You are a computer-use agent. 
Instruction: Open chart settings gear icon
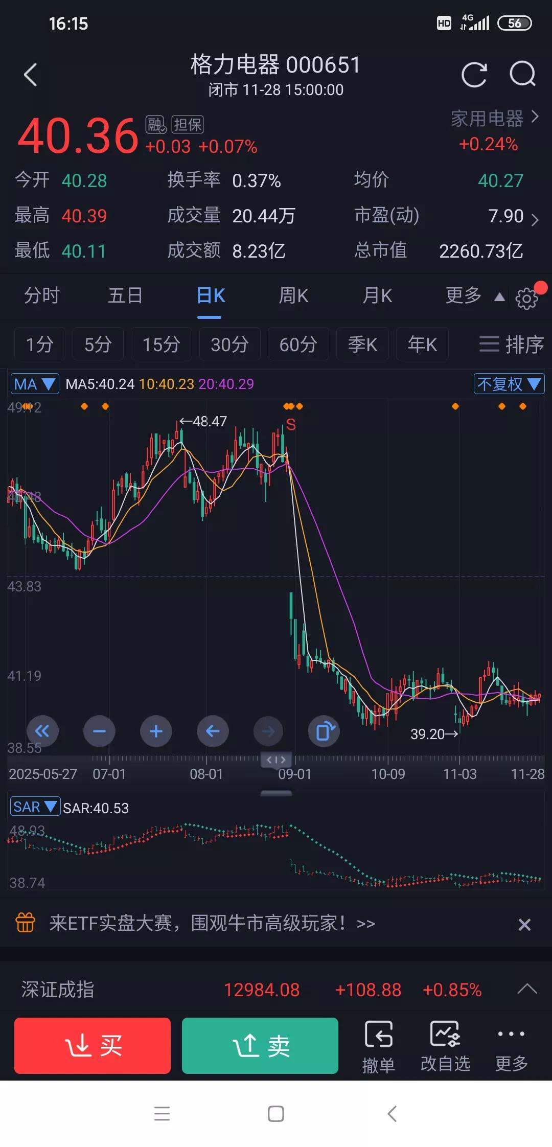(x=526, y=299)
